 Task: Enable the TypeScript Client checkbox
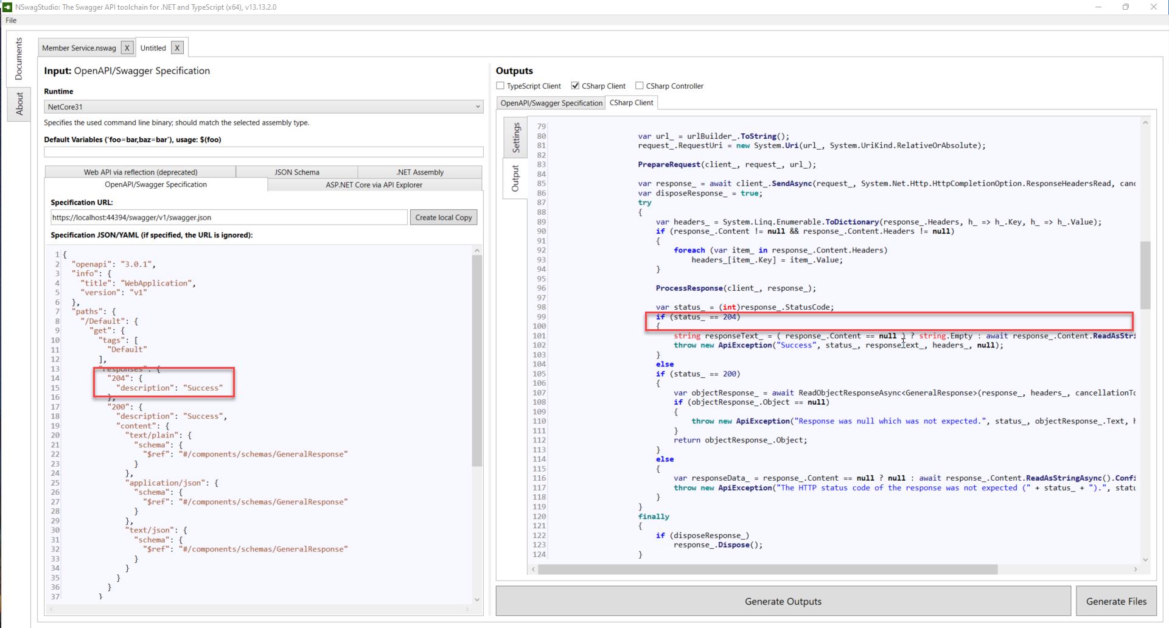(x=500, y=86)
